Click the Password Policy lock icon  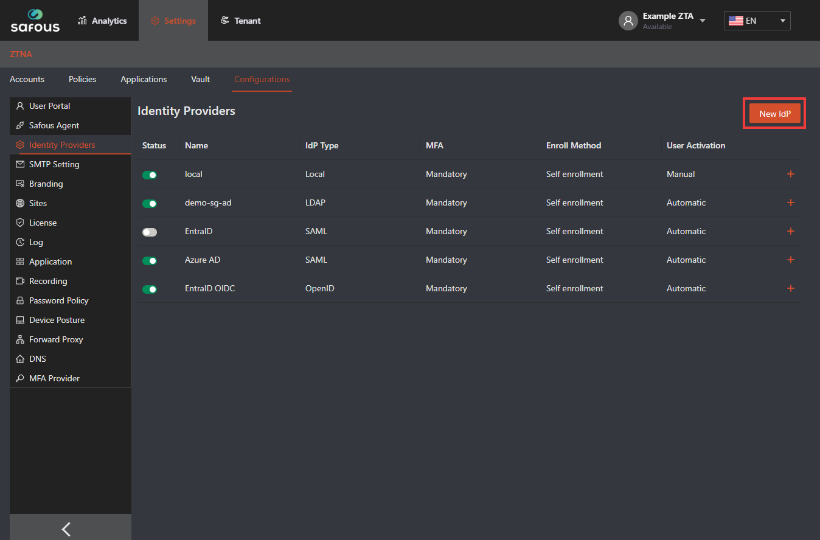(20, 300)
